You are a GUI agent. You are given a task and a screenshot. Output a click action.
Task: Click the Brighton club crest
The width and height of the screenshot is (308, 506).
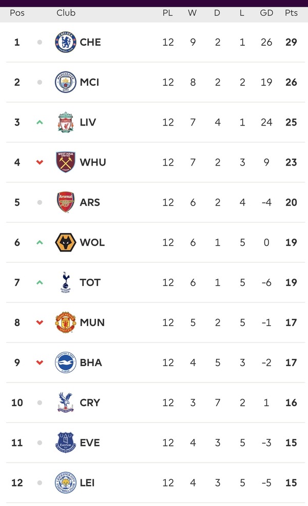pos(65,363)
